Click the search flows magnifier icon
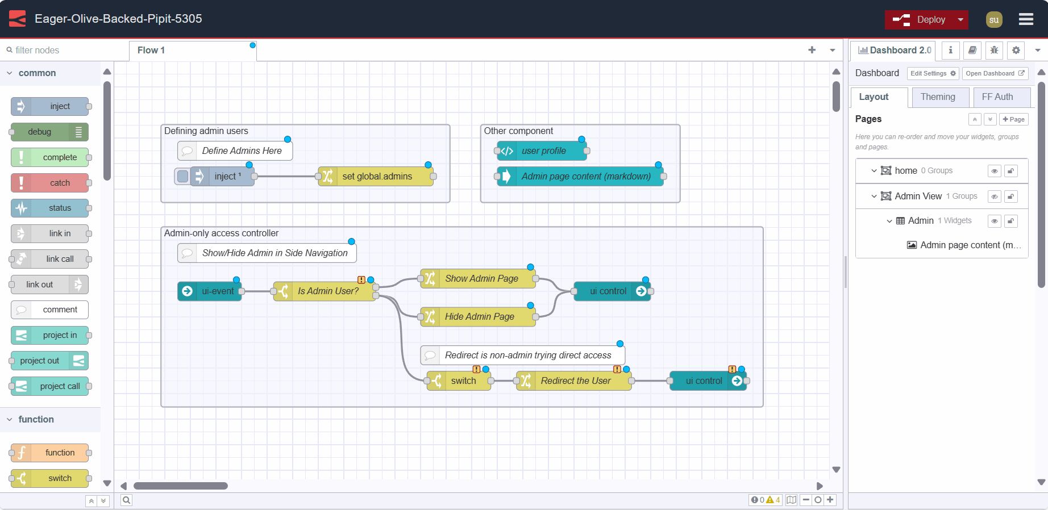The image size is (1048, 510). click(x=126, y=500)
